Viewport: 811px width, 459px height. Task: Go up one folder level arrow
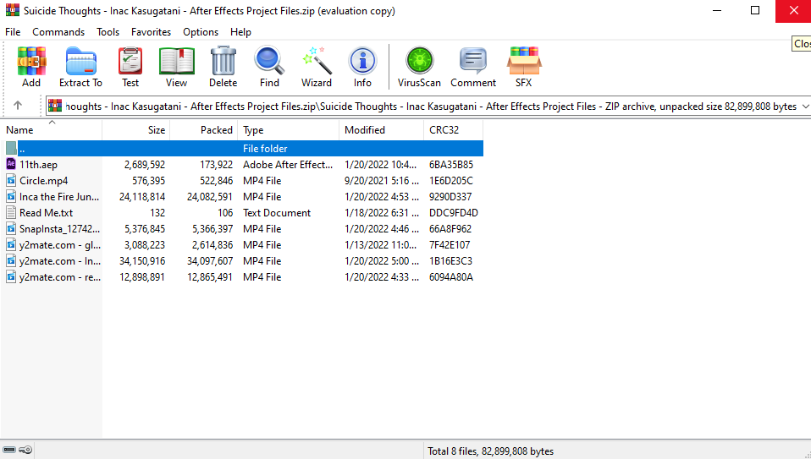(18, 106)
